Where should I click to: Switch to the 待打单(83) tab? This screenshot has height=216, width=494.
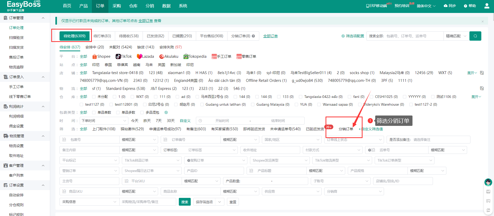click(102, 36)
